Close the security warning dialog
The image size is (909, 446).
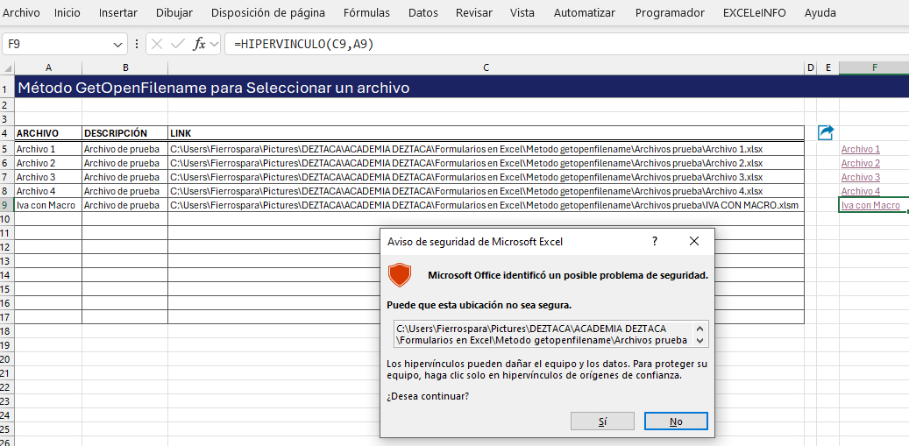[x=694, y=241]
